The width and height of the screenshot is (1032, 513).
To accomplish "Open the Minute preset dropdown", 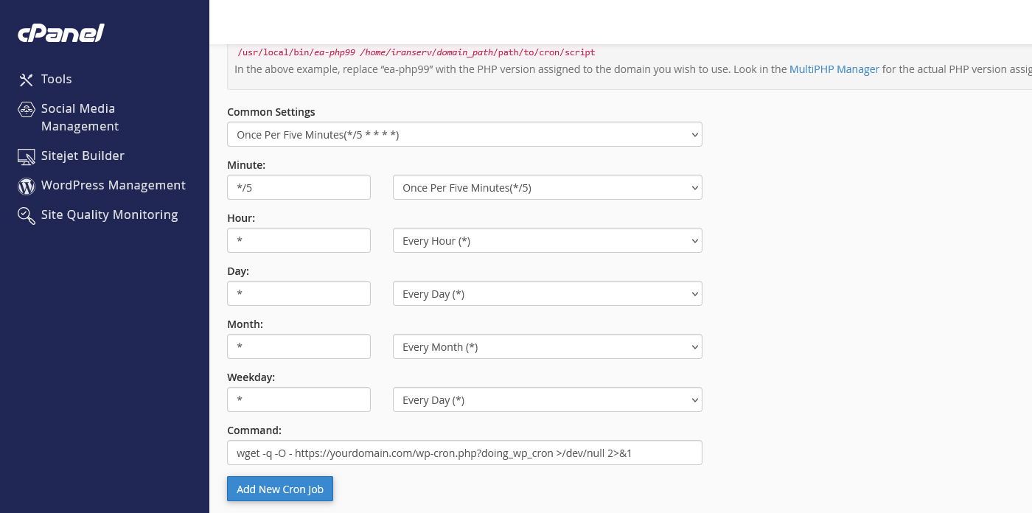I will tap(547, 188).
